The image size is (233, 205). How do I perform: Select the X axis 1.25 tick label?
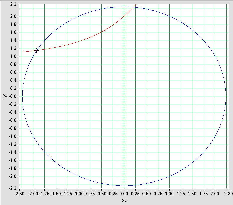181,194
